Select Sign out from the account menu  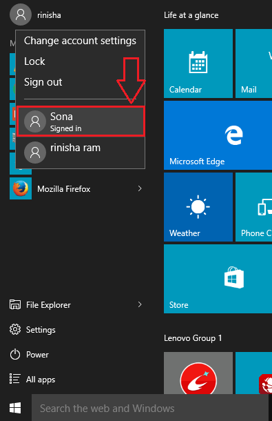[43, 82]
